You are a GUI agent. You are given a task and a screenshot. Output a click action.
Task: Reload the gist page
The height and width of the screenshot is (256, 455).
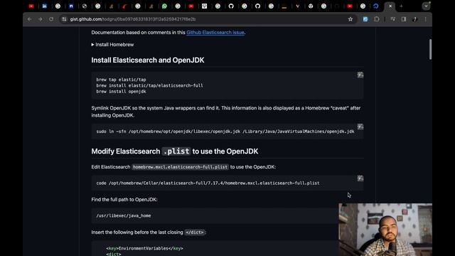[x=51, y=19]
